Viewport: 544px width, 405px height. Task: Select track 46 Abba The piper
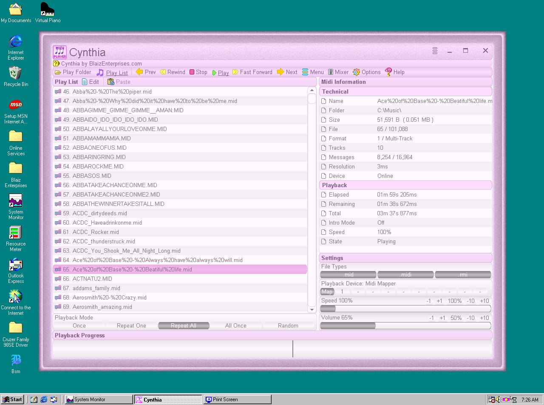tap(180, 91)
